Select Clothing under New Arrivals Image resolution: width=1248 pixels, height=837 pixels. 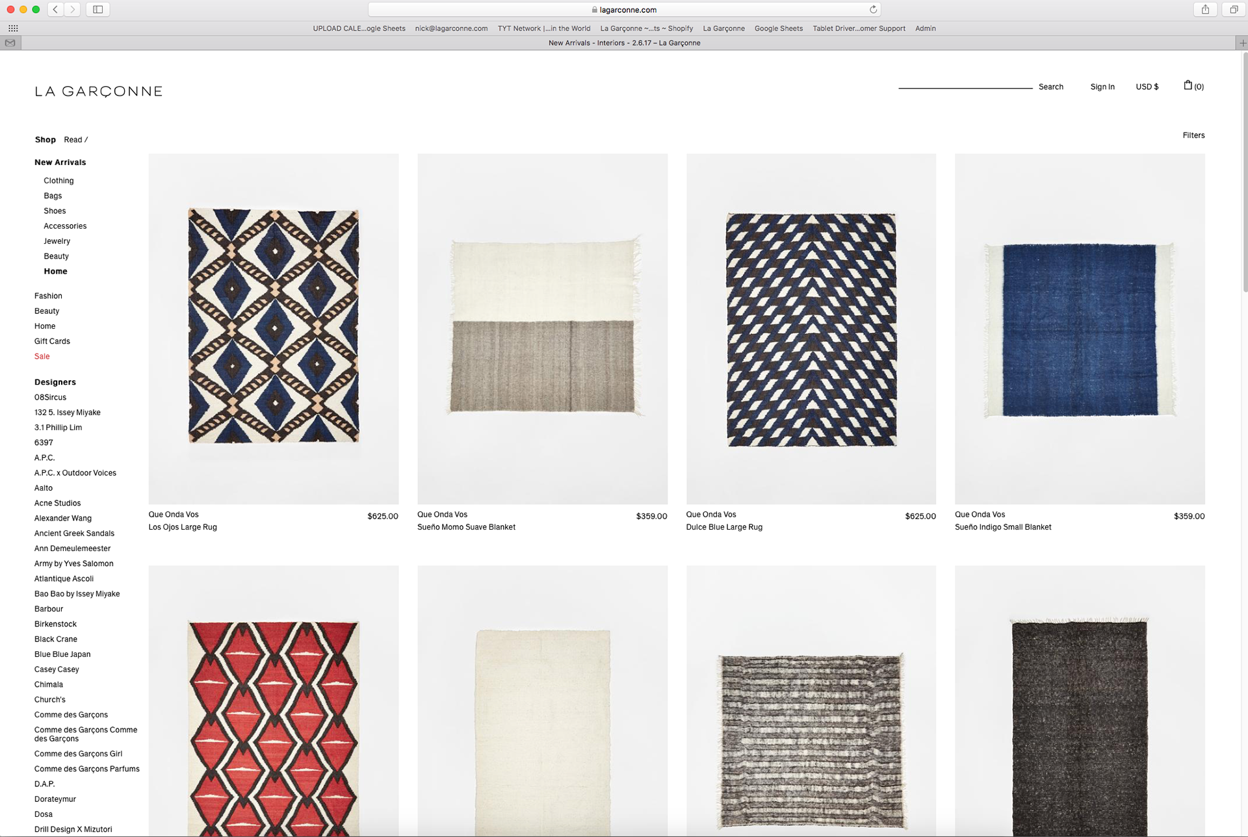click(58, 181)
